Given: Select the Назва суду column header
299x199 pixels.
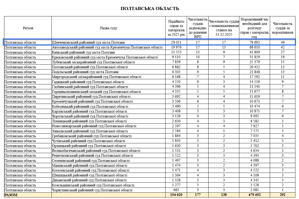Looking at the screenshot, I should 109,28.
